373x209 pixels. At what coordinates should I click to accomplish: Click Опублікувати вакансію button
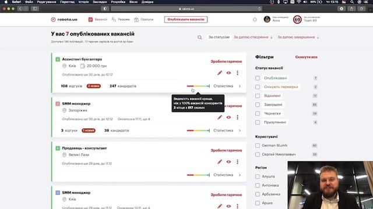pos(186,19)
